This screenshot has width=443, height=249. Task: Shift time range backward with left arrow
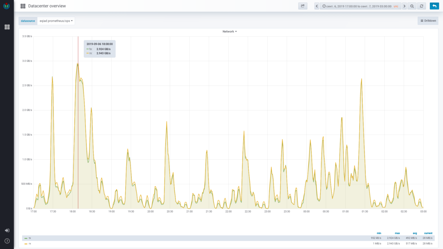coord(317,6)
